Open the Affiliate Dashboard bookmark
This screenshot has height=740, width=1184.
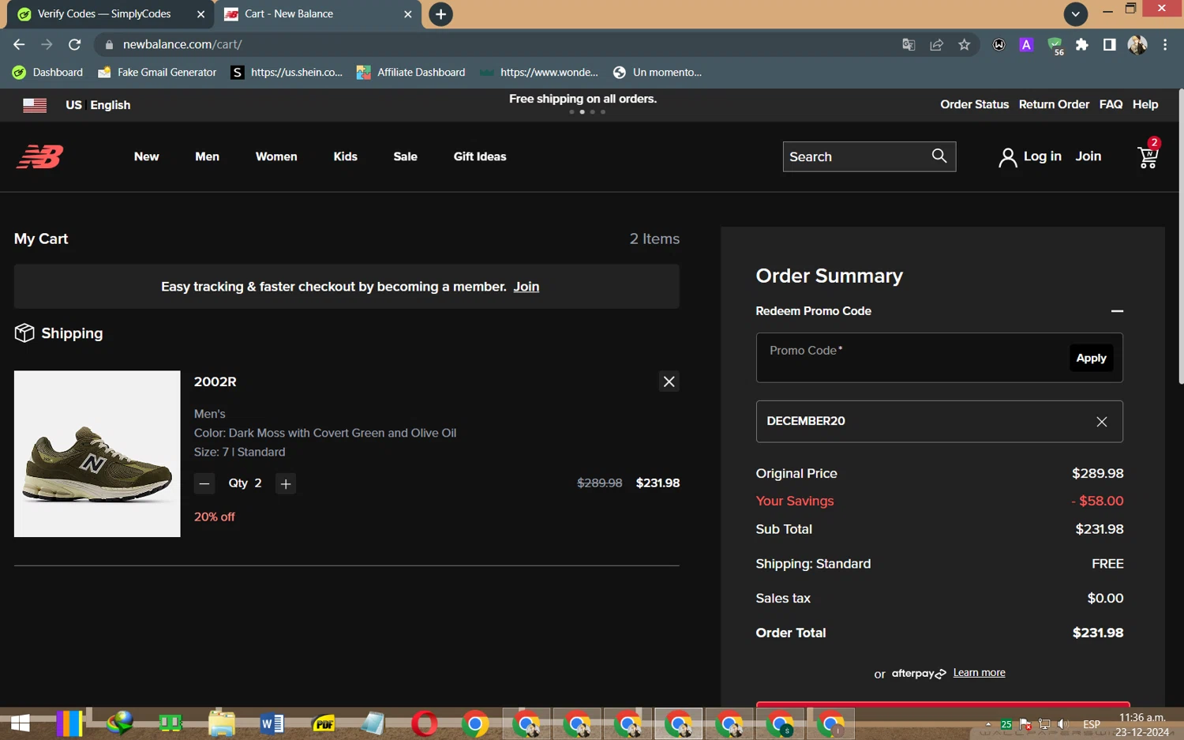tap(410, 72)
